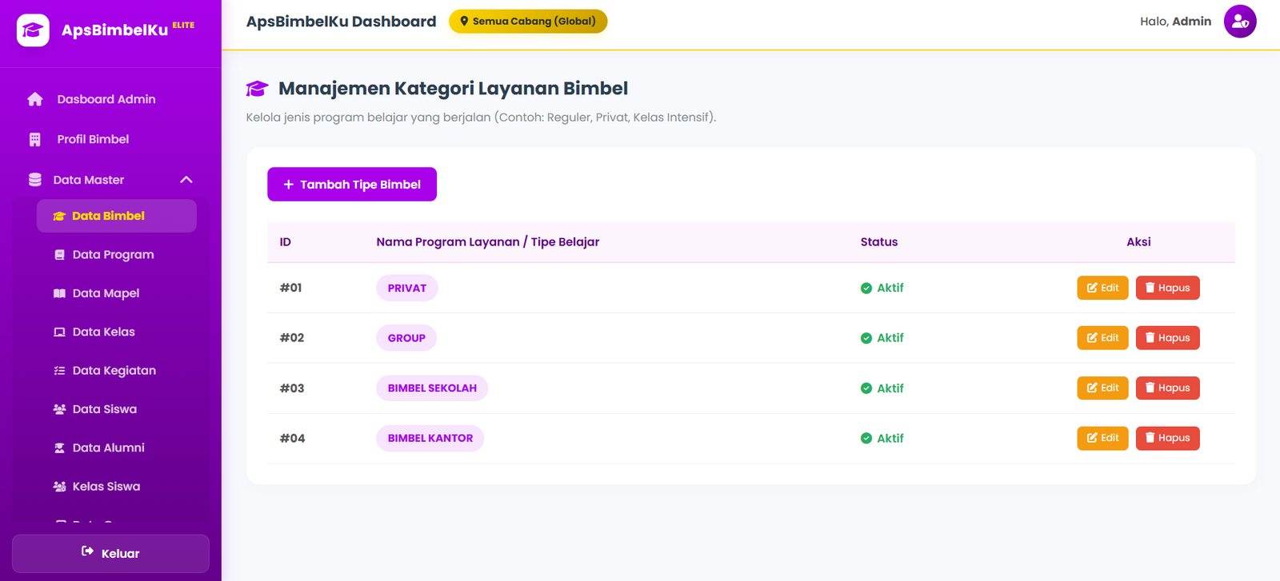Viewport: 1280px width, 581px height.
Task: Click the BIMBEL SEKOLAH tag
Action: click(x=432, y=388)
